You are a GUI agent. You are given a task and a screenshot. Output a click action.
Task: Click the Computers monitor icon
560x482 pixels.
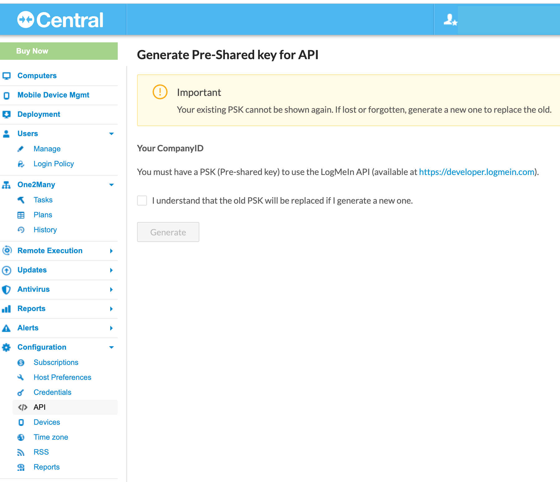click(x=7, y=76)
